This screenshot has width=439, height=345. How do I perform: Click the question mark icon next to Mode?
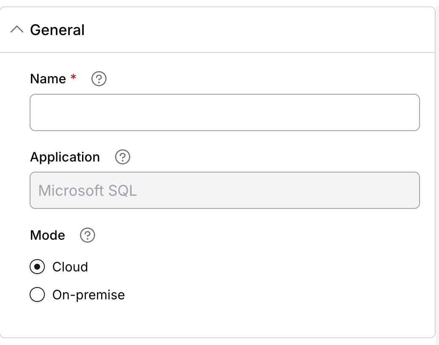(x=88, y=235)
